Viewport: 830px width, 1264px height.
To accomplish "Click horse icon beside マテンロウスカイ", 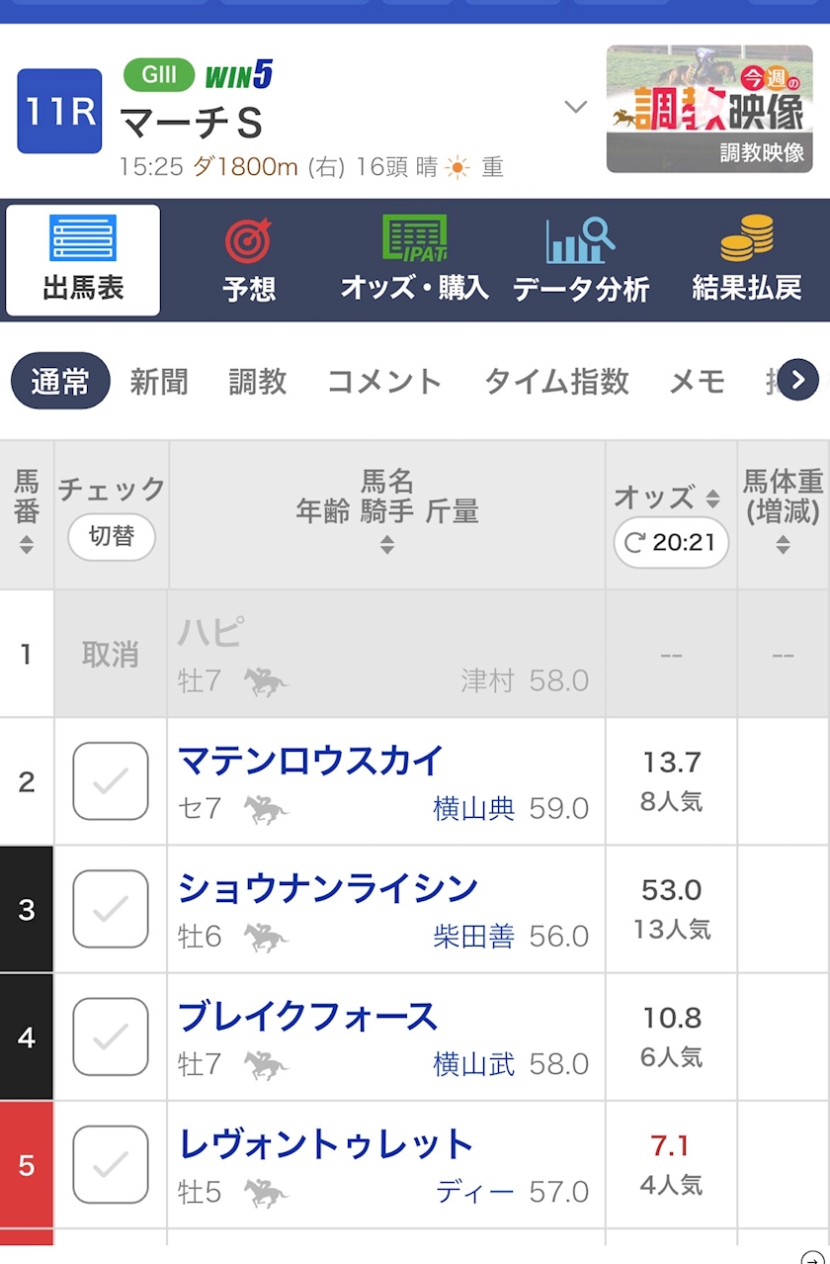I will click(x=266, y=810).
